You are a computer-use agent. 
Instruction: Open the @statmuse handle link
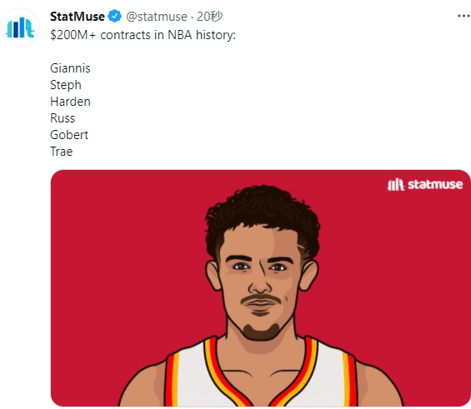157,17
